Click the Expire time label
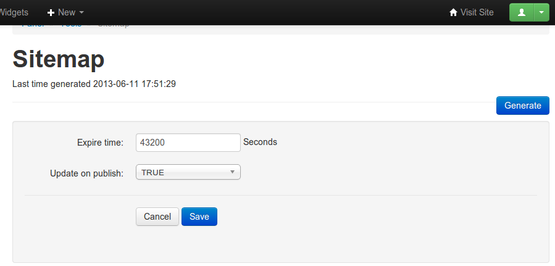 pos(100,143)
